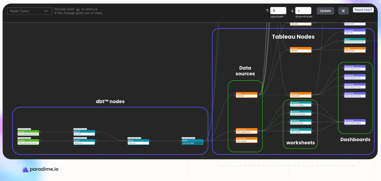
Task: Select the Business Pulse dashboard node
Action: 355,24
